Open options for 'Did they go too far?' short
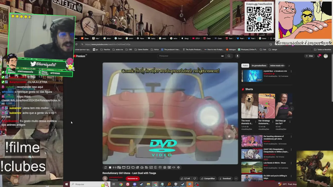333x187 pixels. click(x=290, y=122)
